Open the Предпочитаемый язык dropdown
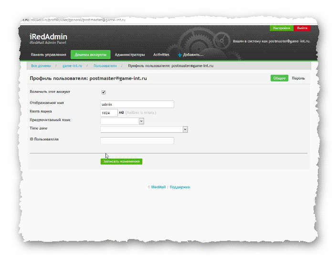The image size is (336, 259). tap(122, 121)
